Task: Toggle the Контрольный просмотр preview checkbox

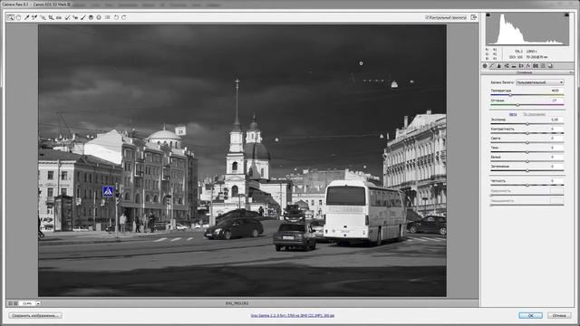Action: (427, 17)
